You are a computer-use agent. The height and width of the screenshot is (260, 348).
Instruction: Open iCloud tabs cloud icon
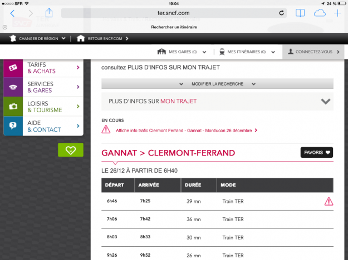tap(320, 13)
